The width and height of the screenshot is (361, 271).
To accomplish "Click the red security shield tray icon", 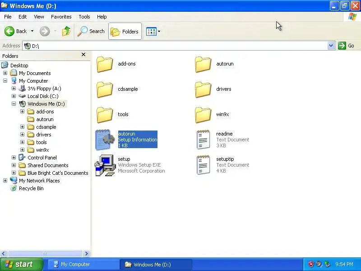I will [x=311, y=264].
